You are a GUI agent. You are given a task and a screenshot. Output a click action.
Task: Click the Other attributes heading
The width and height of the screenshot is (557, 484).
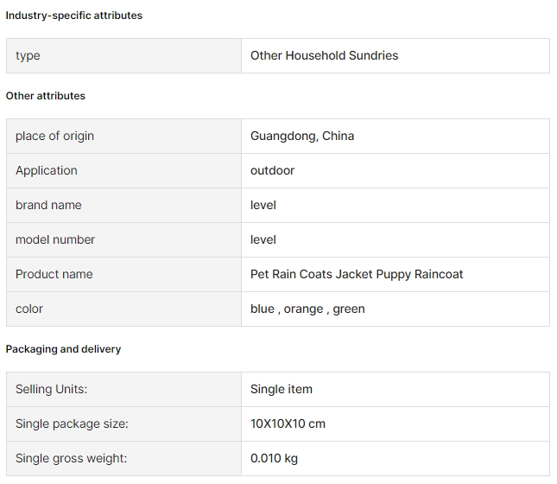click(x=46, y=96)
